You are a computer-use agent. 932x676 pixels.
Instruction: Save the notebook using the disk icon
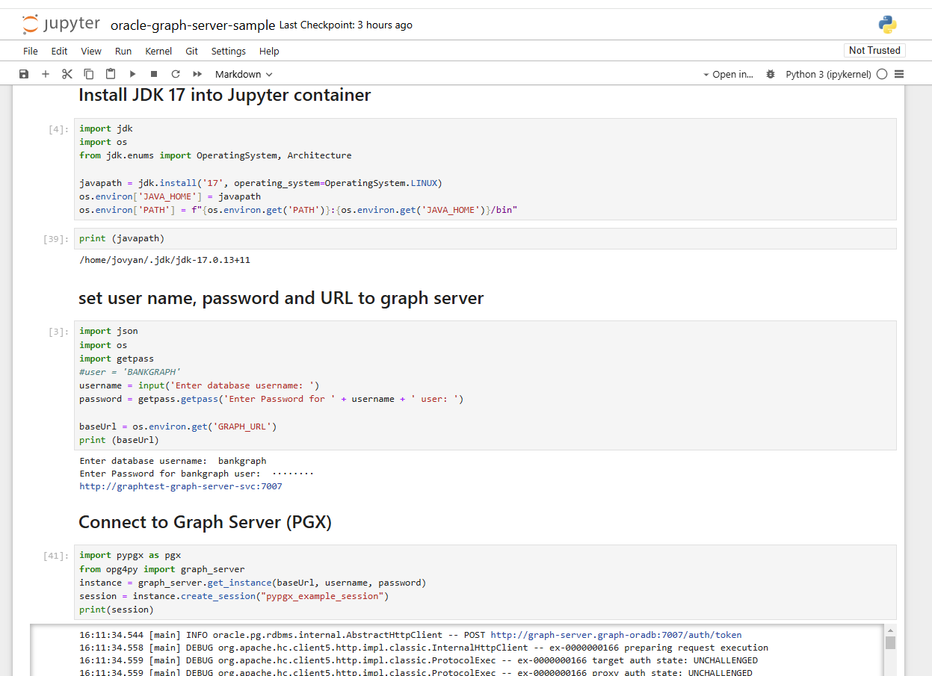pos(23,74)
